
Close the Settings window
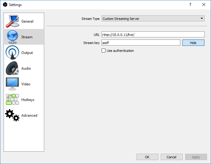204,5
